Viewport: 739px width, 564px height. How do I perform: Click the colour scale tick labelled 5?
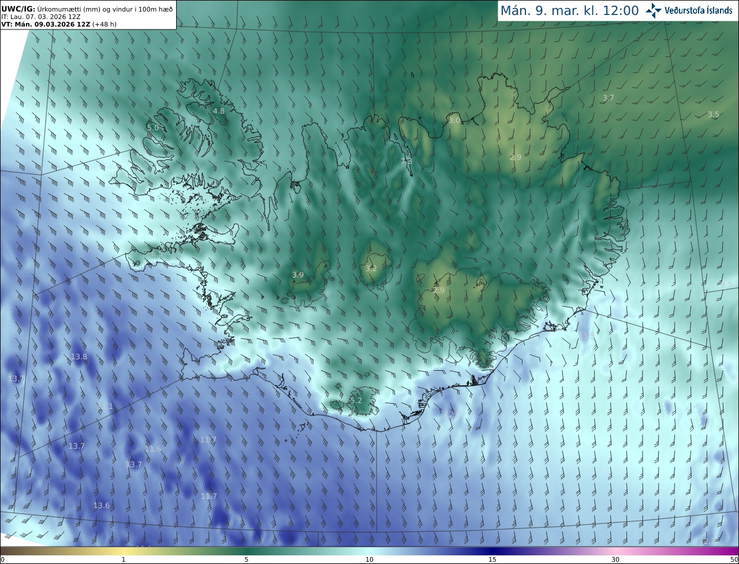247,559
